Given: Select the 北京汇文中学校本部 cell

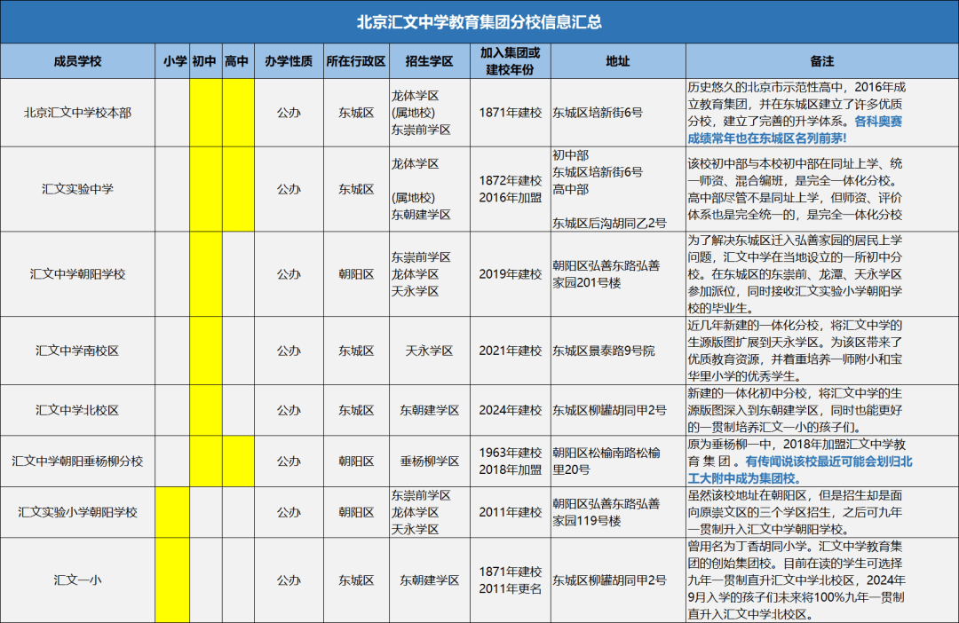Looking at the screenshot, I should (77, 113).
